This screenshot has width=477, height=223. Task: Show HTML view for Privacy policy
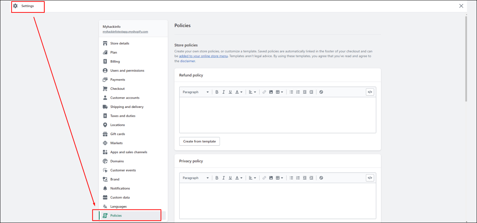point(370,178)
